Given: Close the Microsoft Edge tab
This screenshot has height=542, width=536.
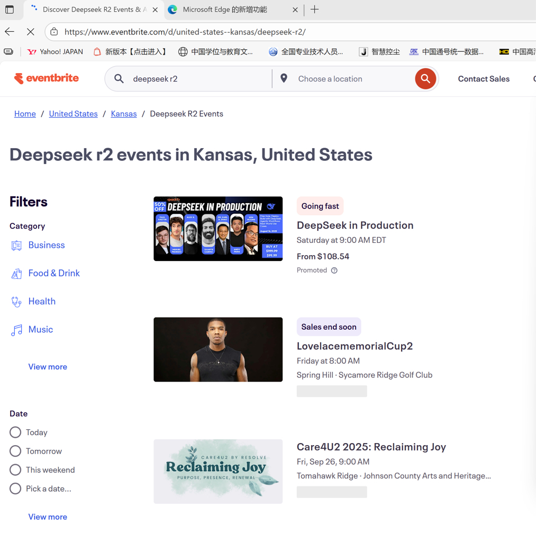Looking at the screenshot, I should click(x=295, y=10).
